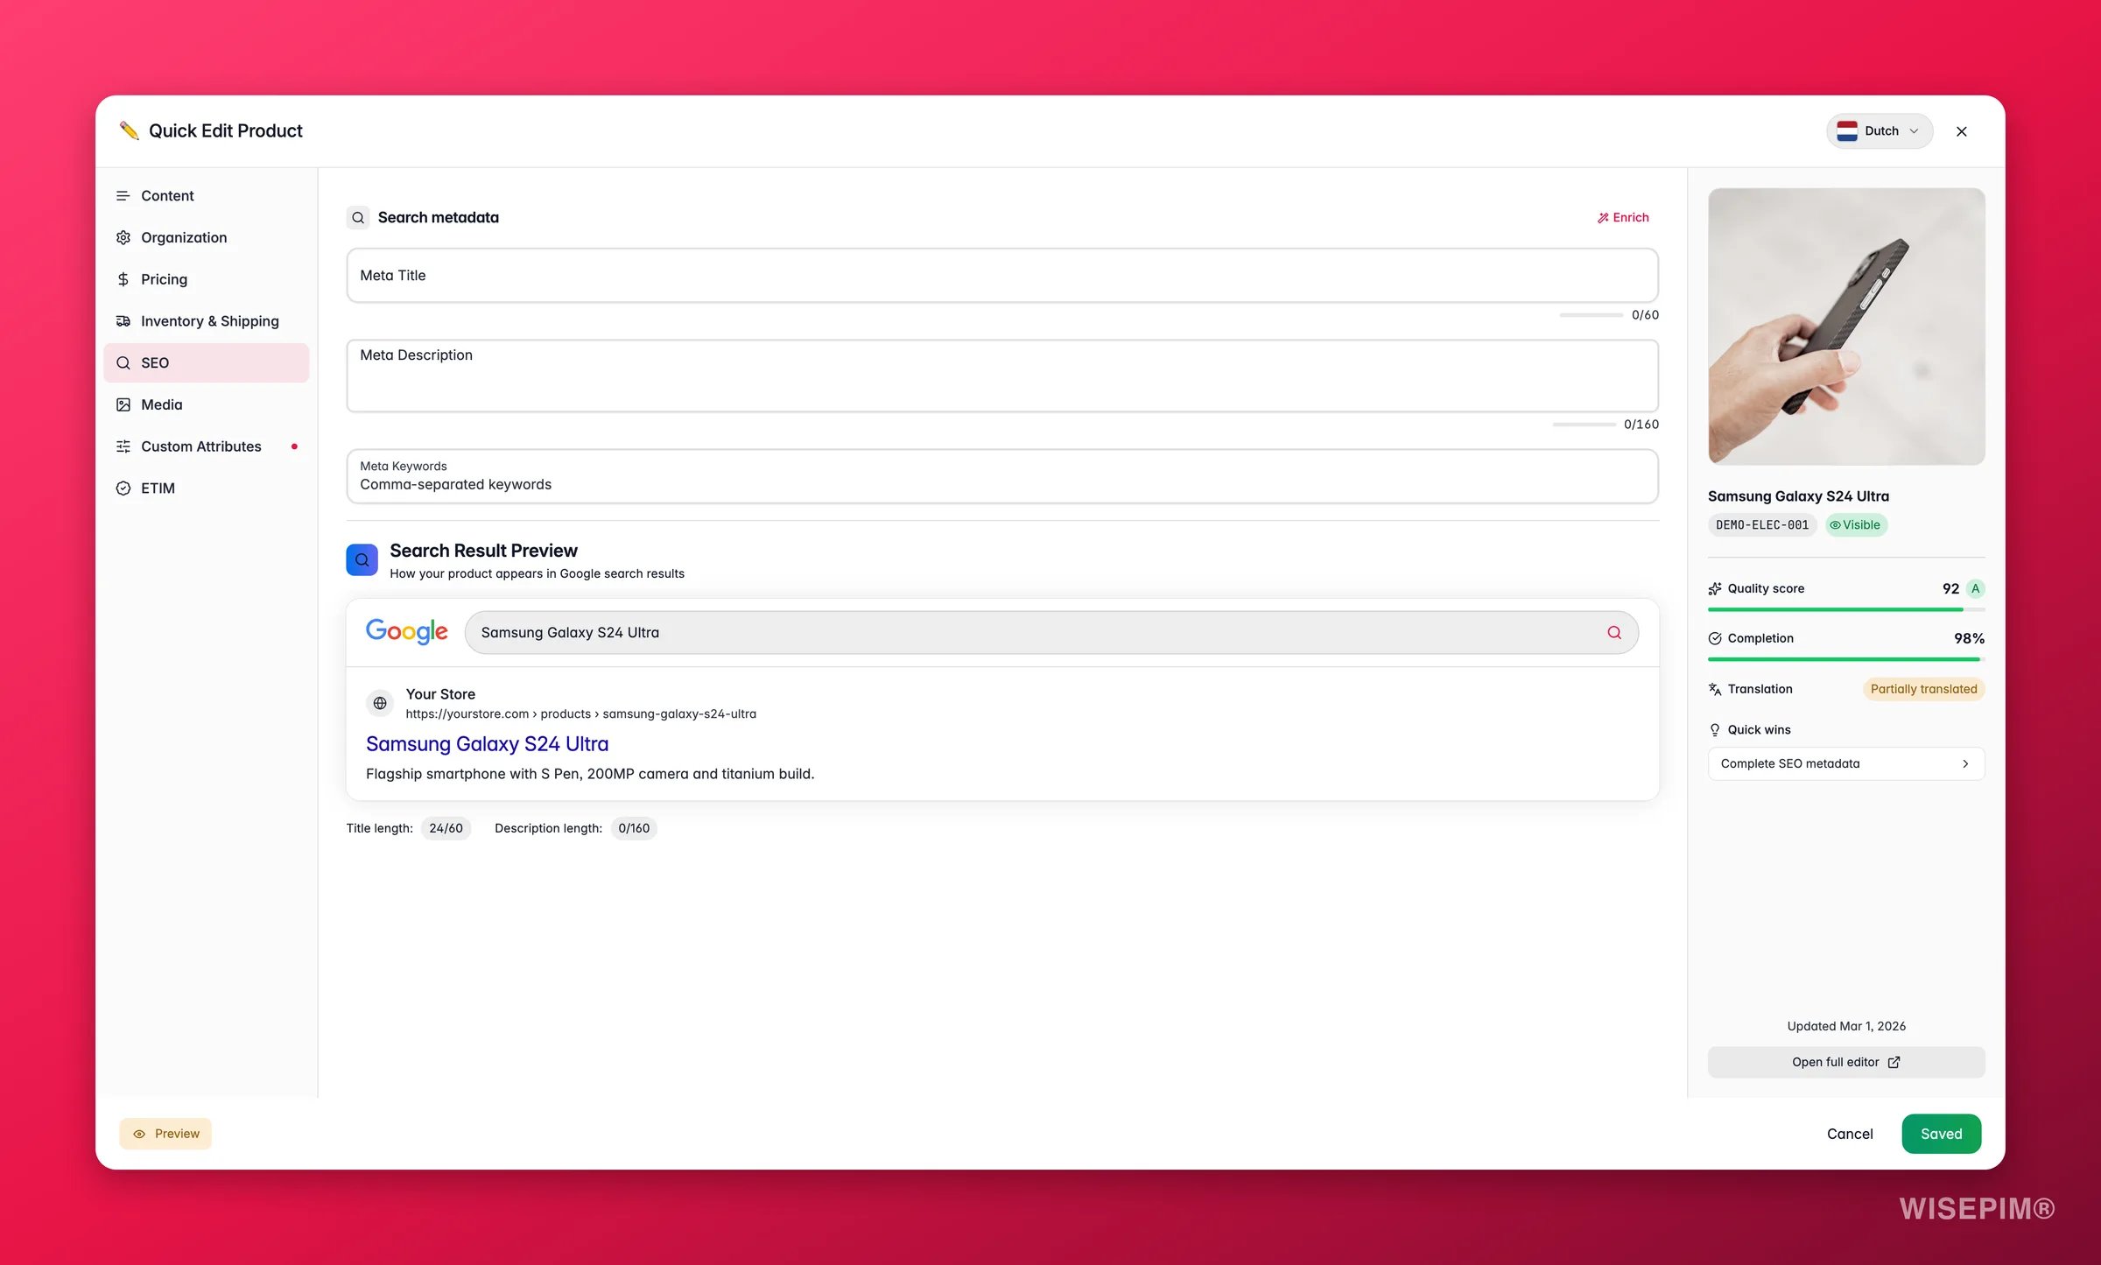Click the red search icon in Google bar
Viewport: 2101px width, 1265px height.
[1614, 632]
